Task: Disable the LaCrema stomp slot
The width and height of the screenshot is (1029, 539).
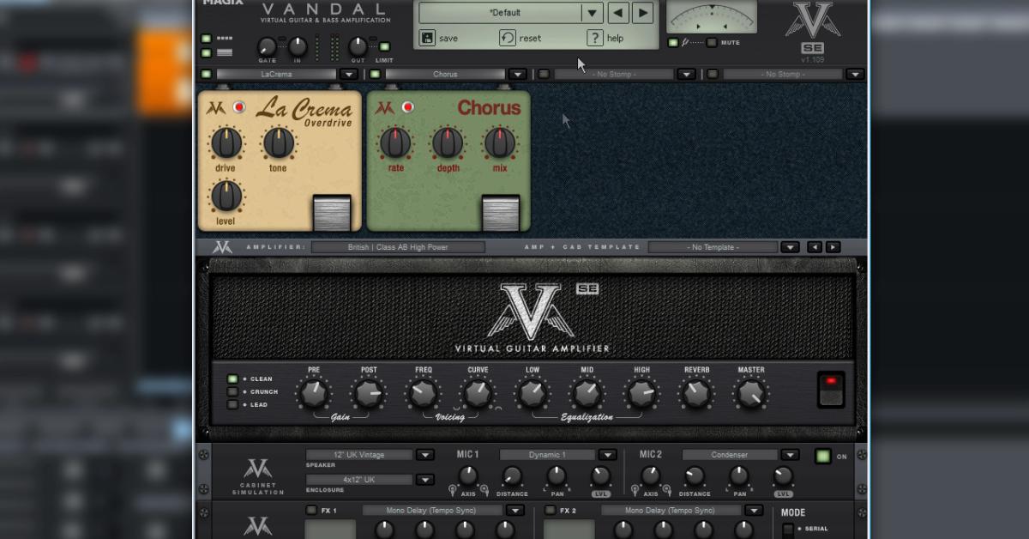Action: pyautogui.click(x=206, y=75)
